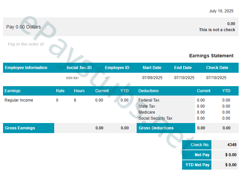
Task: Click the 'Gross Earnings' label
Action: (x=20, y=128)
